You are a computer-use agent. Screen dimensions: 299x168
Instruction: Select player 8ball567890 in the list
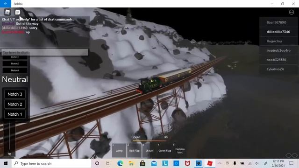tap(278, 22)
